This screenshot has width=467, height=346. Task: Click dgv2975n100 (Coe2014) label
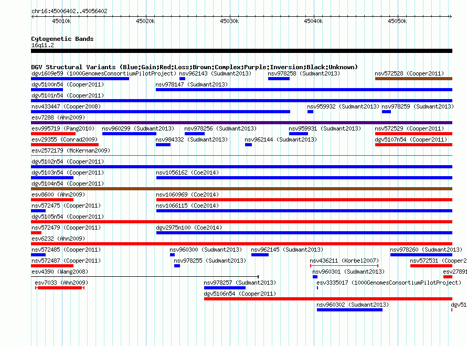point(189,228)
